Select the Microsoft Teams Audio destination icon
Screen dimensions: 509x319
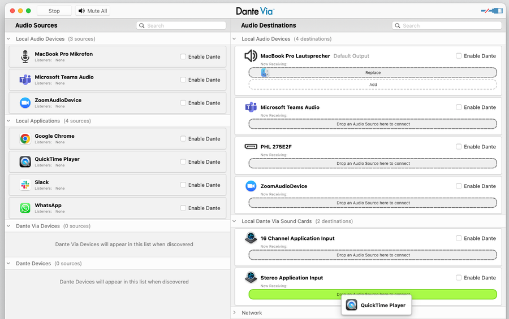(251, 107)
